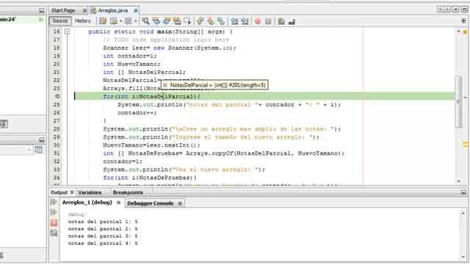
Task: Select the Arreglos.java editor tab
Action: (x=112, y=10)
